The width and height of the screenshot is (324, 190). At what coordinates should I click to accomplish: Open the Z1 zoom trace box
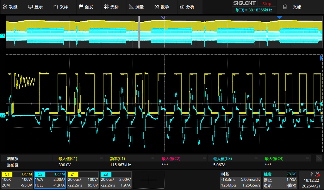pos(83,180)
